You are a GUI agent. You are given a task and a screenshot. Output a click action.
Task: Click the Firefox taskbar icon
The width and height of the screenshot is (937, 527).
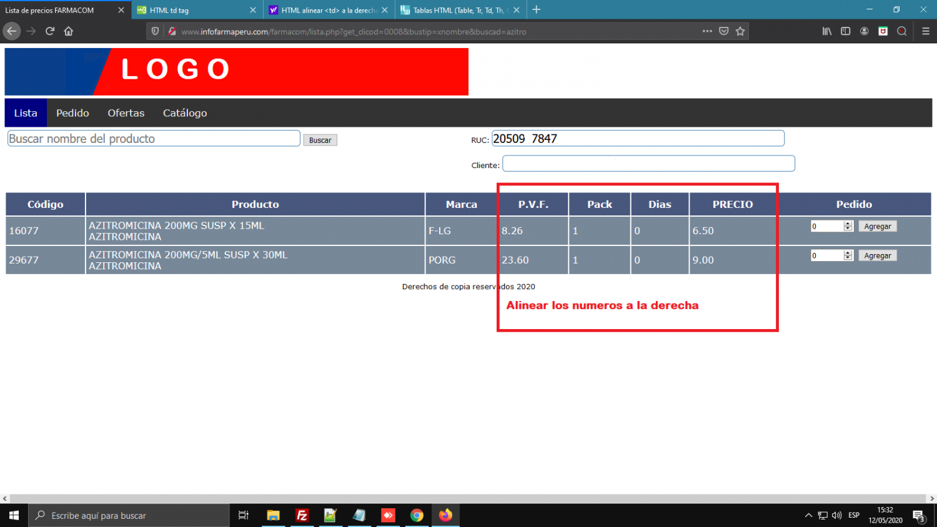[445, 515]
